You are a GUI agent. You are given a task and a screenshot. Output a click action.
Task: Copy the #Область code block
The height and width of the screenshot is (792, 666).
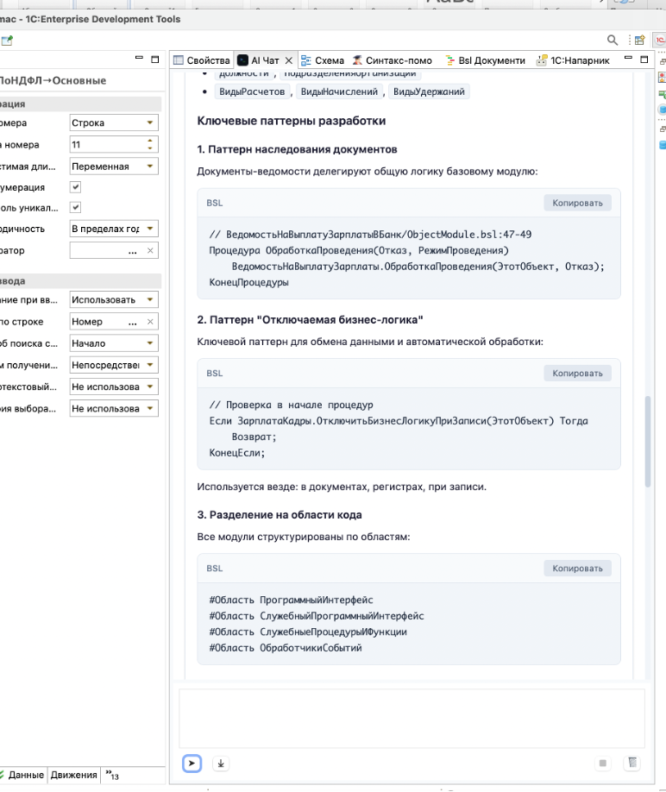click(x=577, y=569)
